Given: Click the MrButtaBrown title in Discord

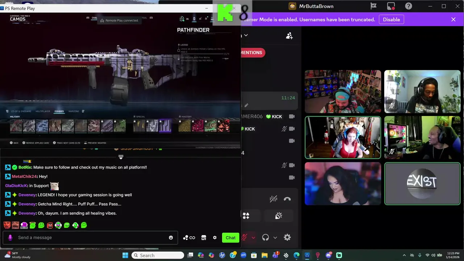Looking at the screenshot, I should pyautogui.click(x=316, y=6).
